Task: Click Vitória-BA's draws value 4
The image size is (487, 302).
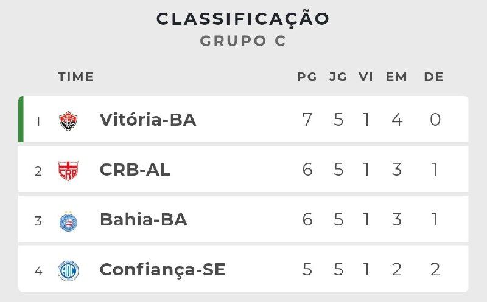Action: tap(397, 120)
